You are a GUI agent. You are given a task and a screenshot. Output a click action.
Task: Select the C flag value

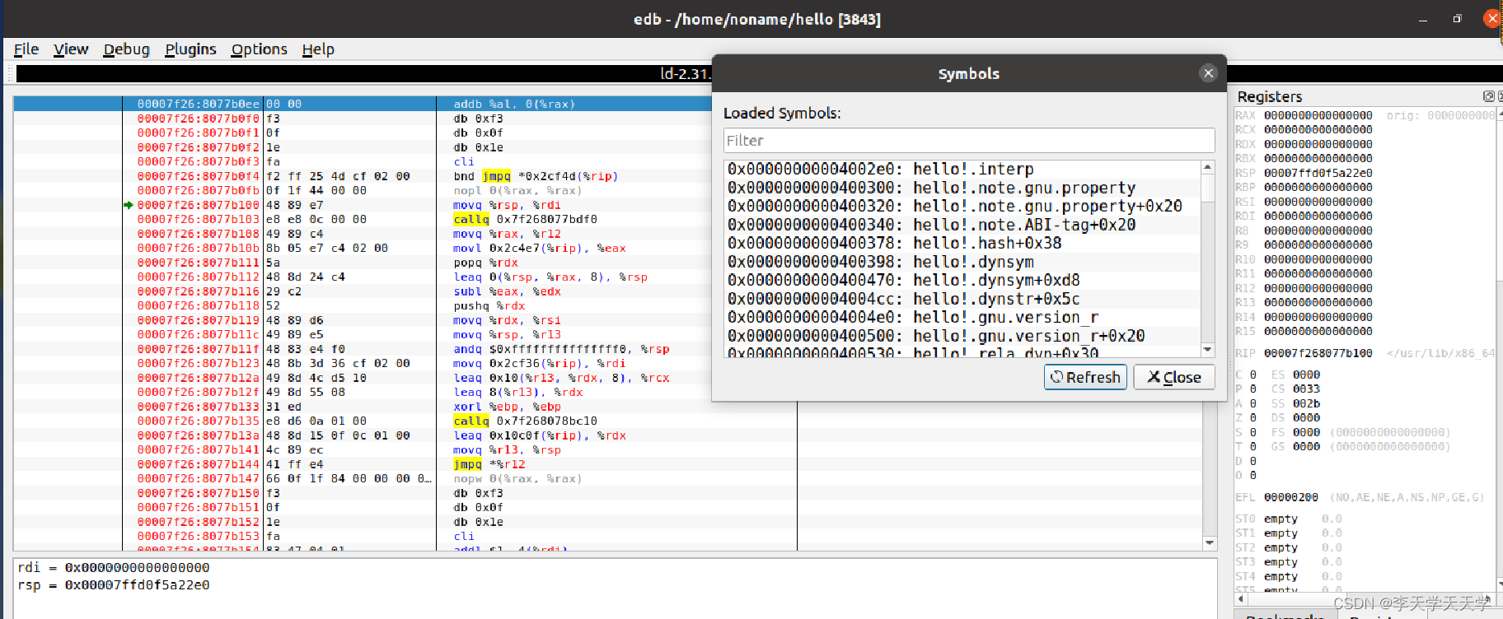pos(1253,375)
